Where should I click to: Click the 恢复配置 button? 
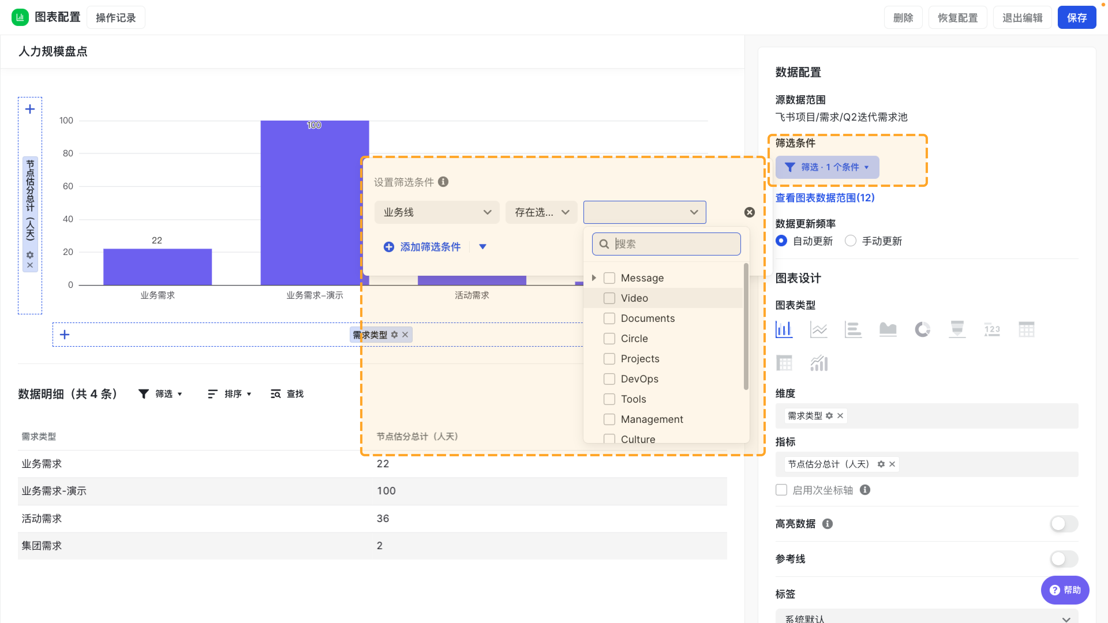[x=957, y=18]
